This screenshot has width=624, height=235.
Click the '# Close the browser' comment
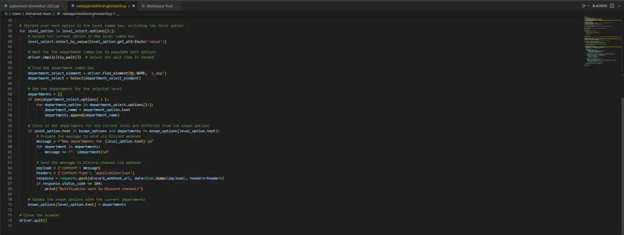pos(39,214)
